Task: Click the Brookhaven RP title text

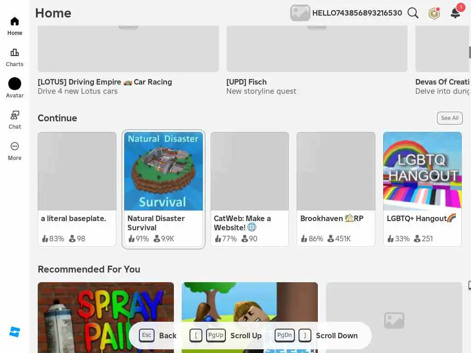Action: (x=332, y=218)
